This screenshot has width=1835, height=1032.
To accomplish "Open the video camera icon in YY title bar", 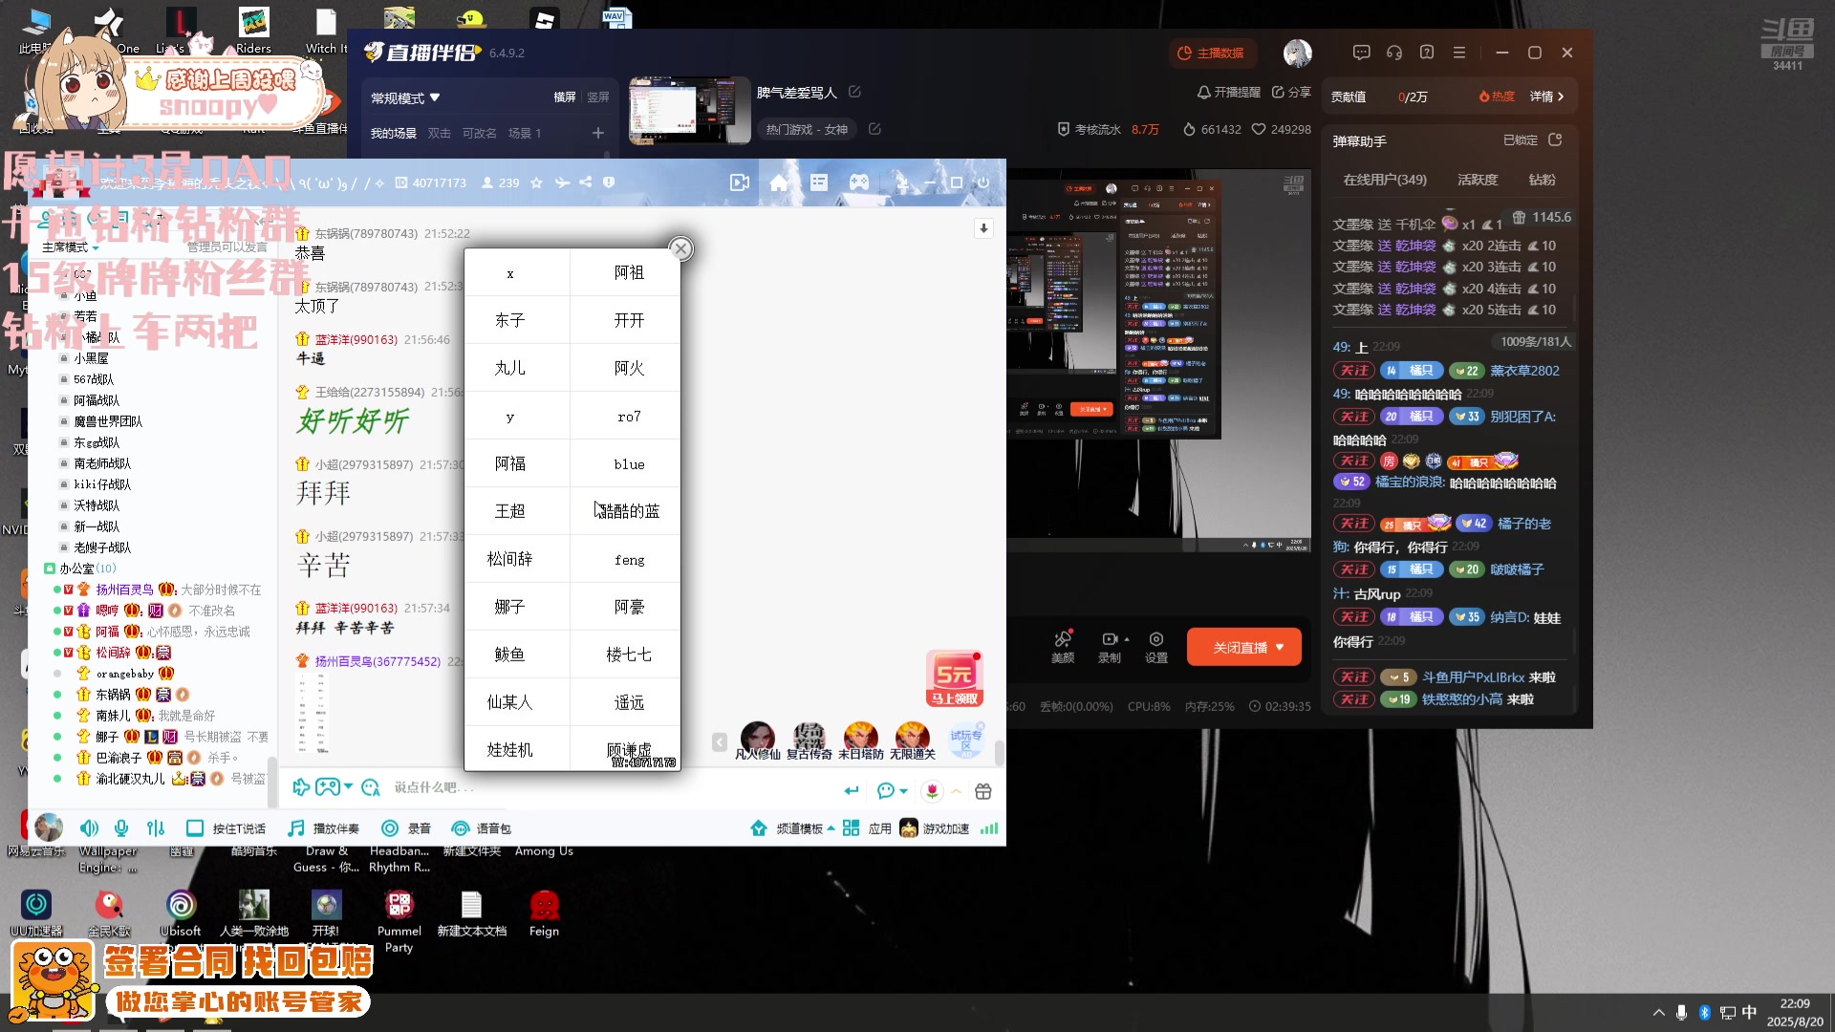I will click(740, 183).
